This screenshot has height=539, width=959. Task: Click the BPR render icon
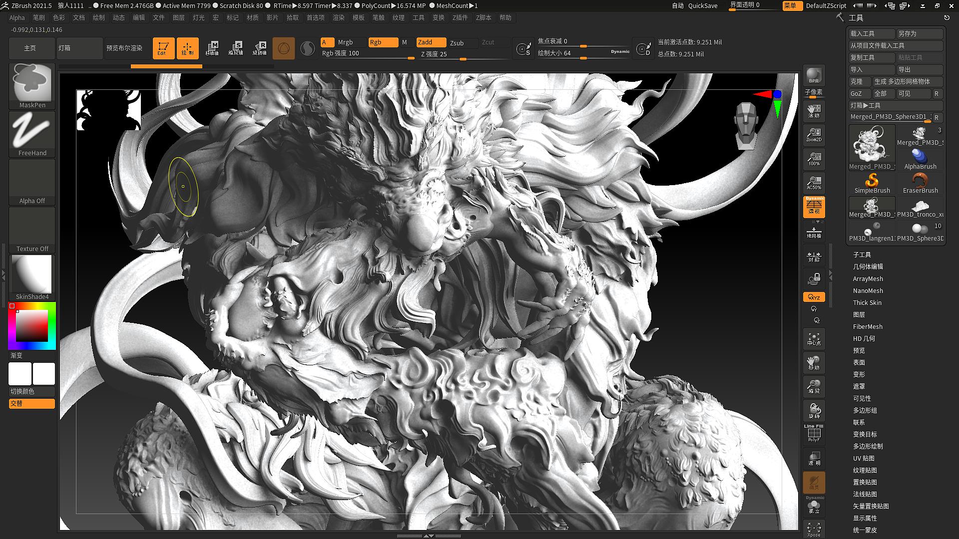click(814, 75)
